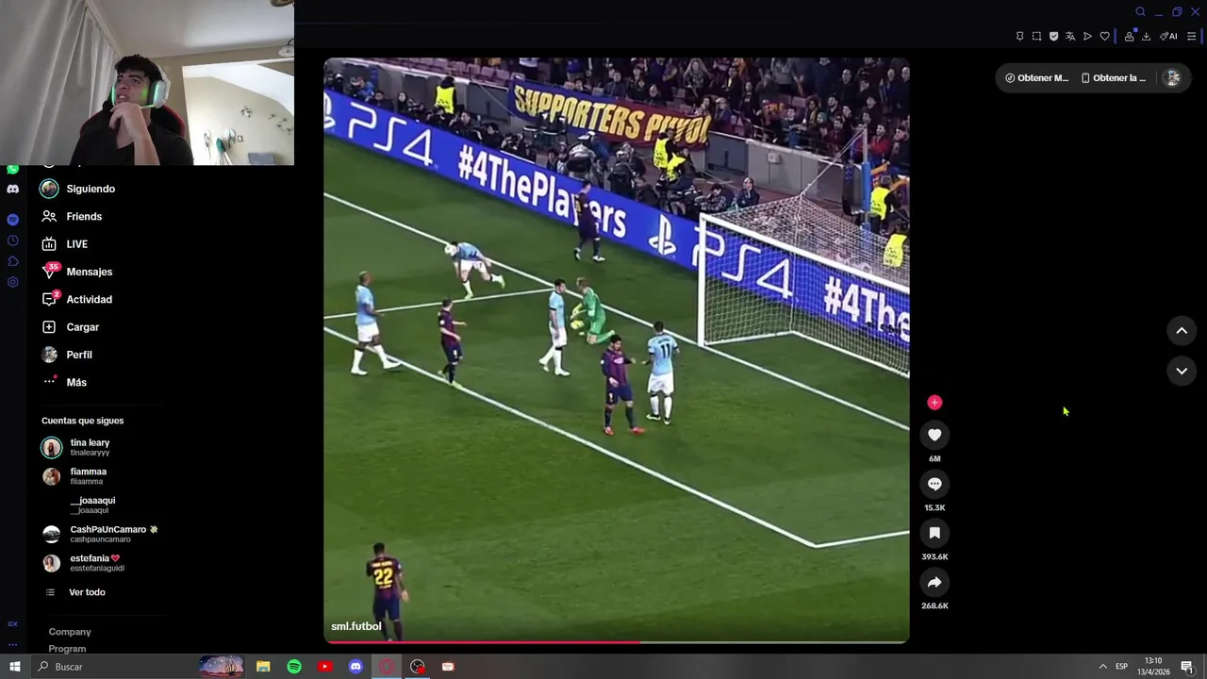Open sml.futbol creator profile from video
The width and height of the screenshot is (1207, 679).
(356, 626)
